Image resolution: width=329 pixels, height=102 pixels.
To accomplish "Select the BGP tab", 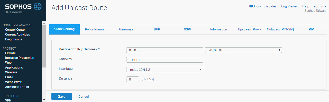I will click(x=157, y=29).
